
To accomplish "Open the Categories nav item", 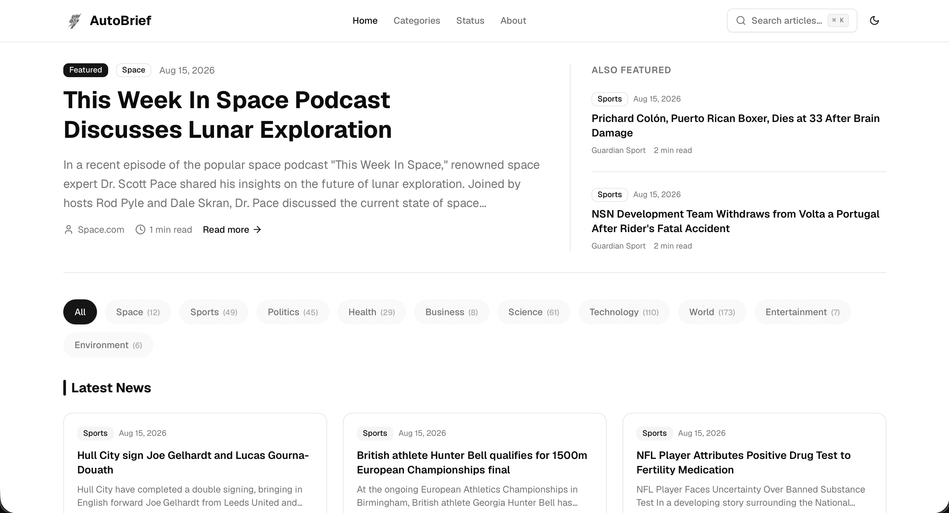I will pyautogui.click(x=417, y=21).
